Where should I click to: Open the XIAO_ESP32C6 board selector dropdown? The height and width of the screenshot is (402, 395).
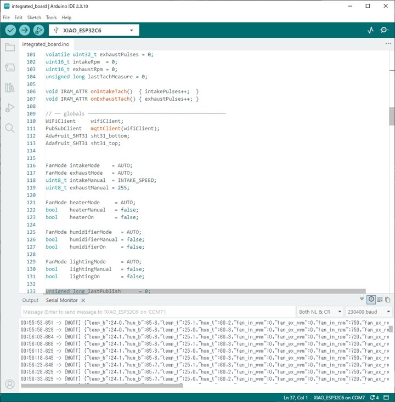point(94,30)
